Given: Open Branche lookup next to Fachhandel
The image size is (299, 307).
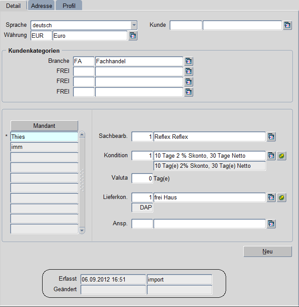Looking at the screenshot, I should click(x=189, y=61).
